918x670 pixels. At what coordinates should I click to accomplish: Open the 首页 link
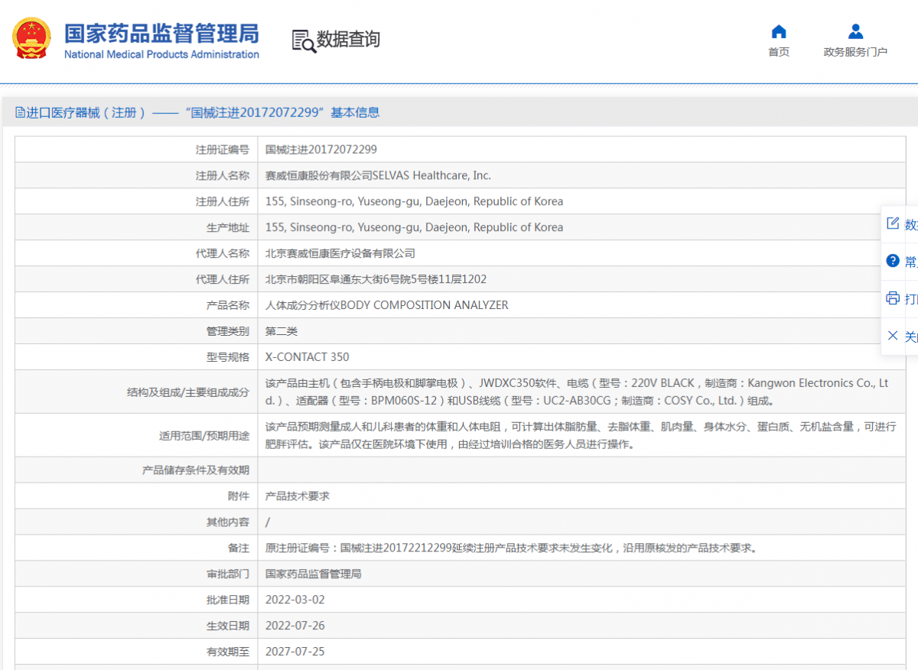coord(779,52)
